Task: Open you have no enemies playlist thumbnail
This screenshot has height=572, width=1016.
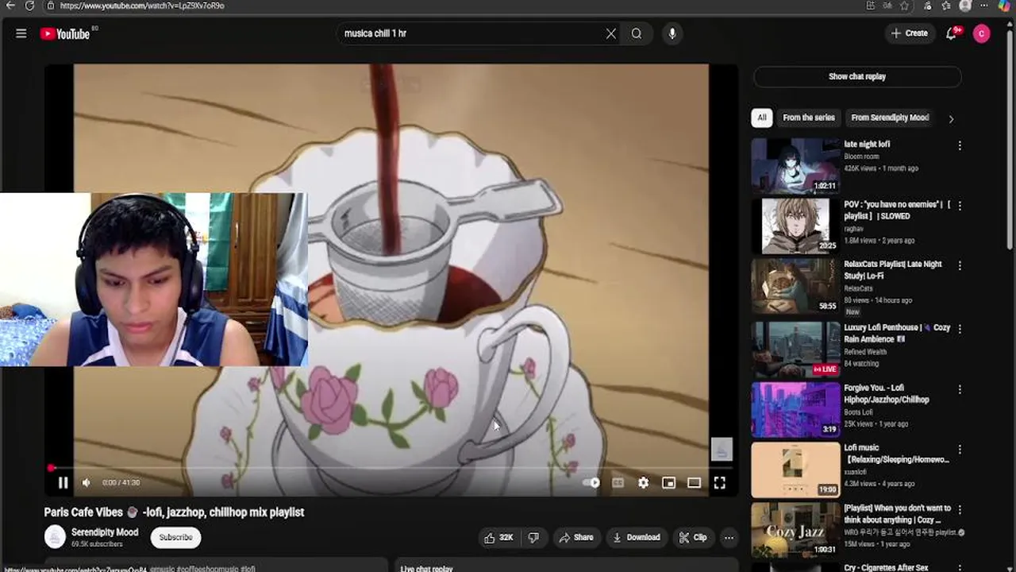Action: tap(795, 226)
